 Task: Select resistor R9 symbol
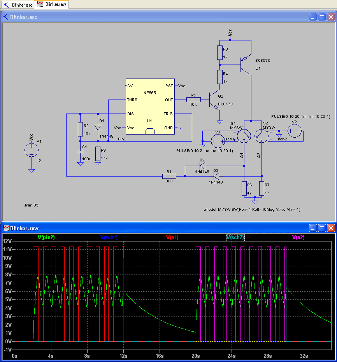98,154
